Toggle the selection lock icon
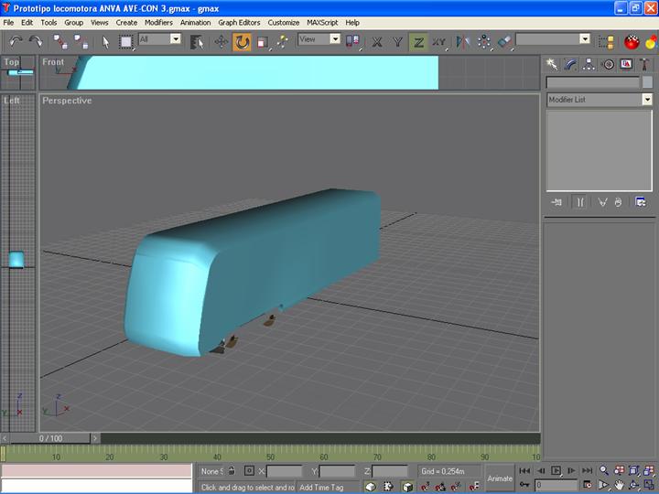Image resolution: width=659 pixels, height=494 pixels. 232,470
